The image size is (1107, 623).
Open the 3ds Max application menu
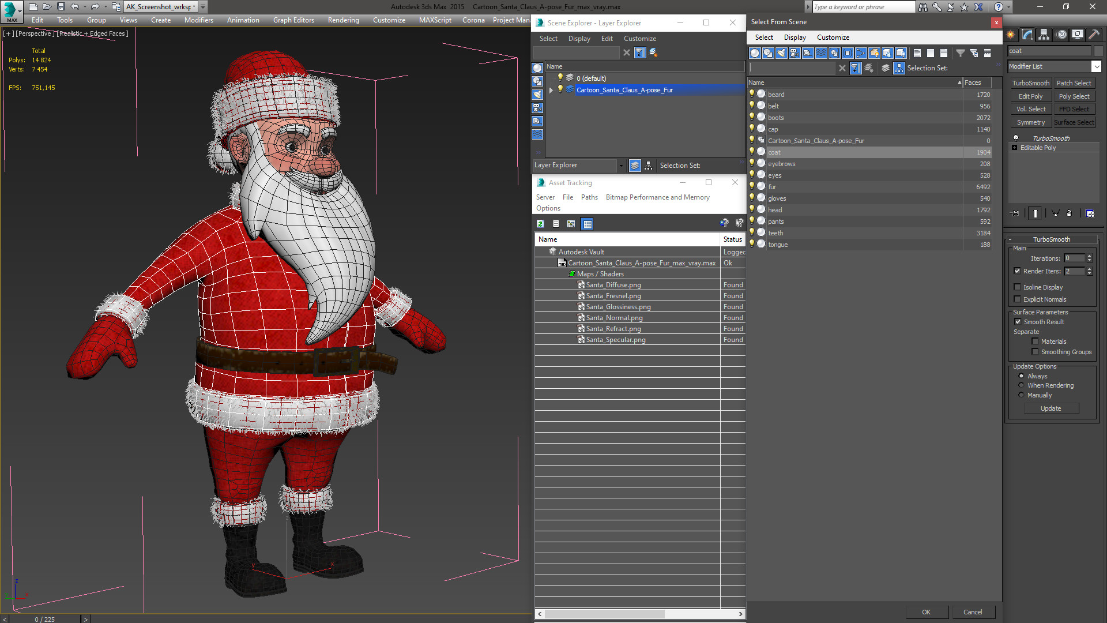[11, 11]
